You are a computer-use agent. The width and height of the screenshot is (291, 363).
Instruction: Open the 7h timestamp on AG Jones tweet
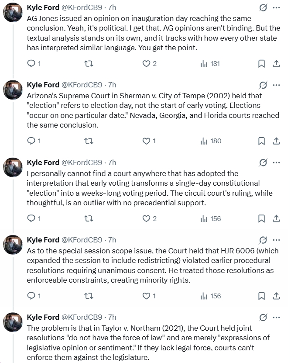(x=112, y=7)
